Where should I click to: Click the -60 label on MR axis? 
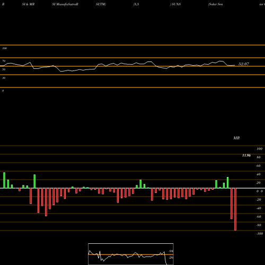click(x=259, y=217)
